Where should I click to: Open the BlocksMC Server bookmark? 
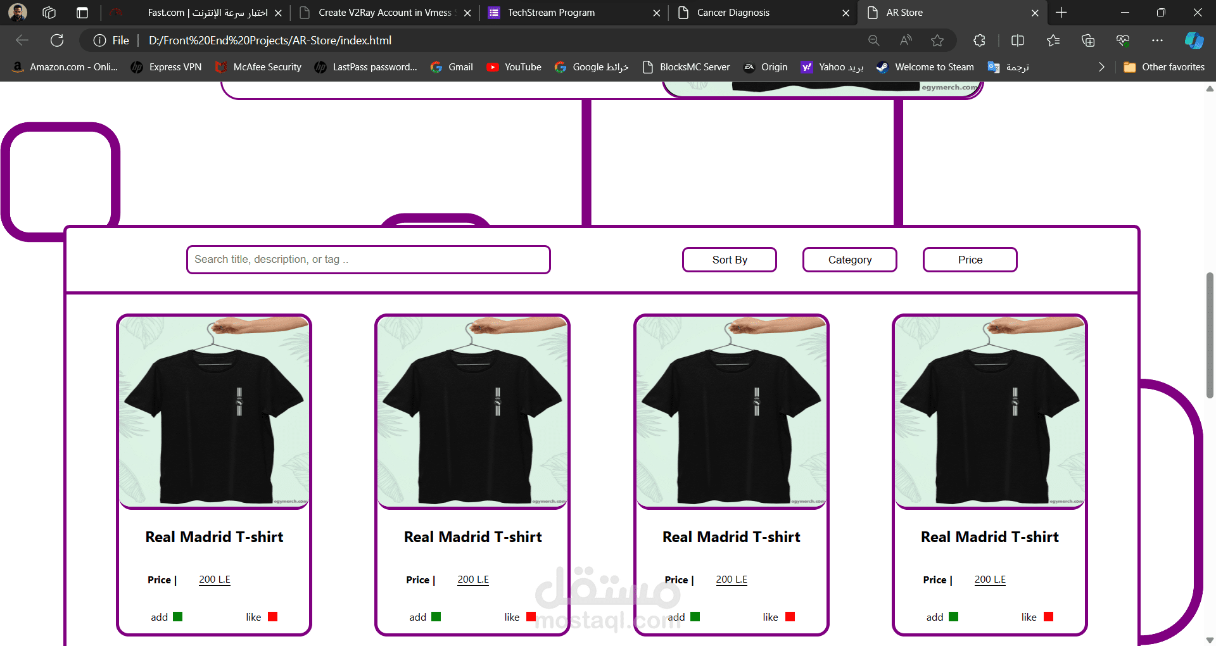[686, 67]
